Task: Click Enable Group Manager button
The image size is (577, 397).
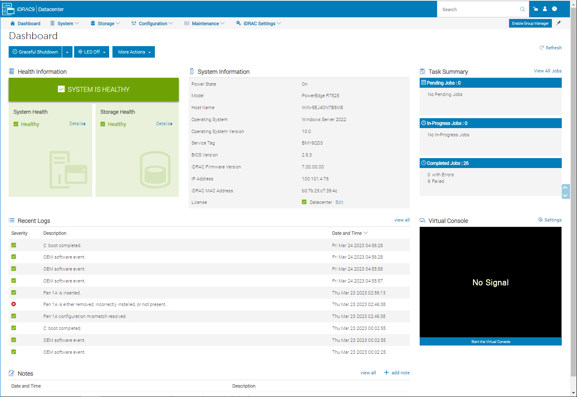Action: pos(530,23)
